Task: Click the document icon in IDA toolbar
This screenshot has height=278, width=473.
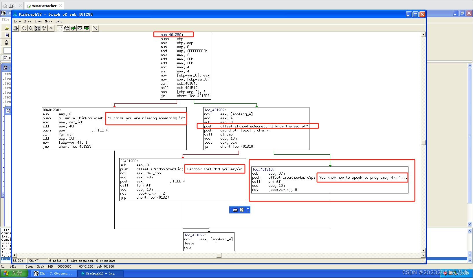Action: tap(7, 35)
